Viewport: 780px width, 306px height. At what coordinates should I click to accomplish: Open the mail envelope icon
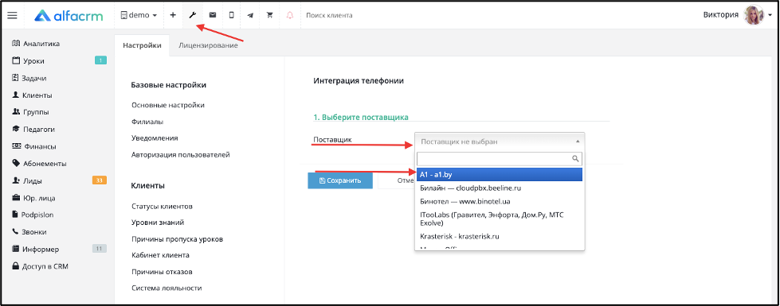[213, 15]
